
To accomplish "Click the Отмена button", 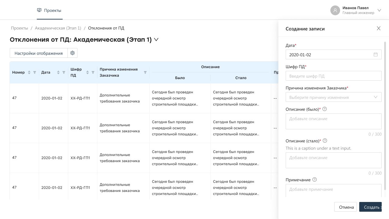I will click(345, 207).
